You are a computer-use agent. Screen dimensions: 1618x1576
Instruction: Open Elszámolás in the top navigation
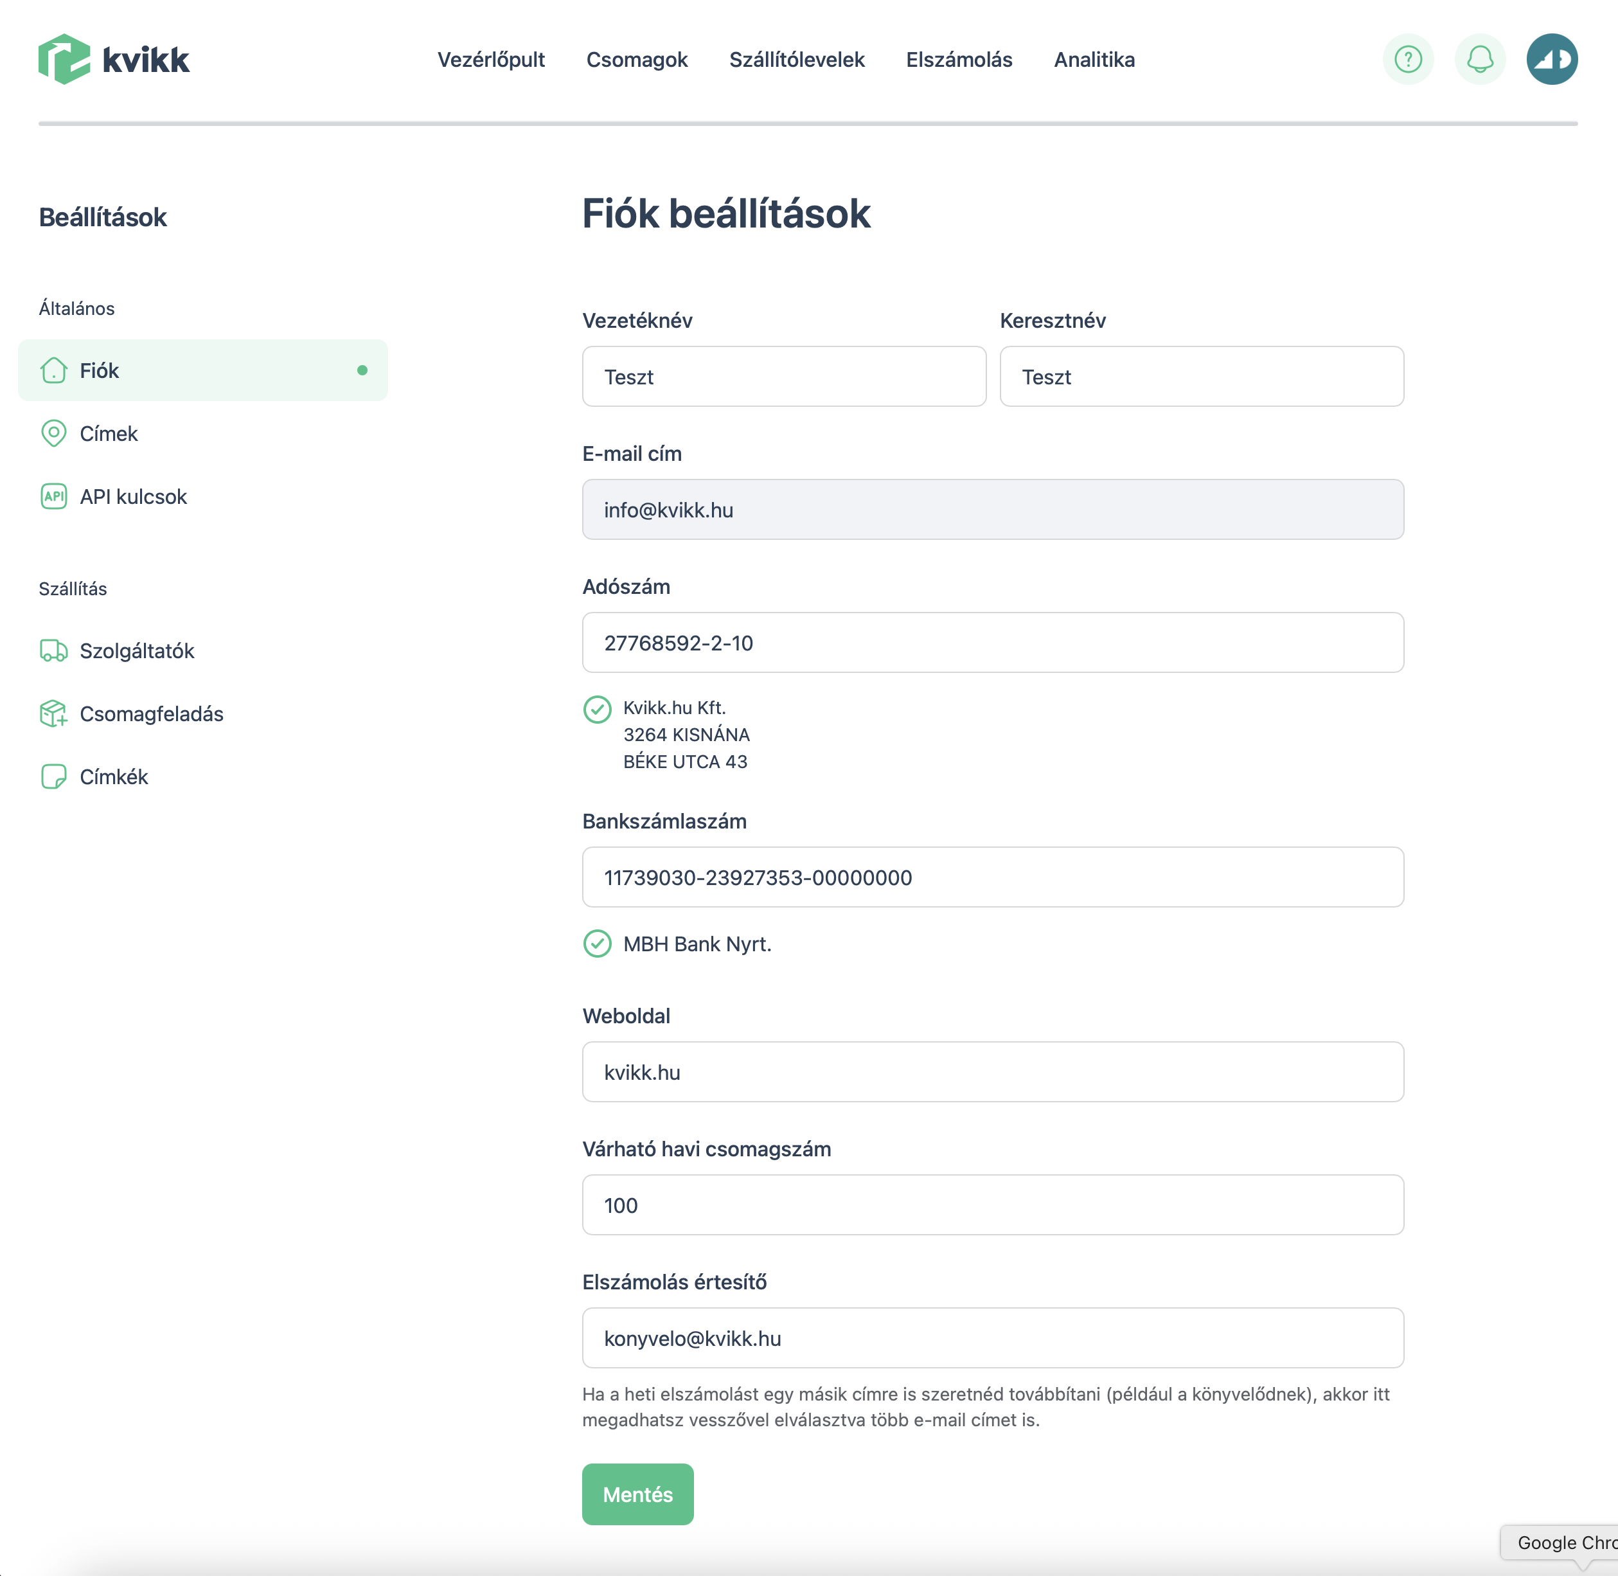point(958,60)
